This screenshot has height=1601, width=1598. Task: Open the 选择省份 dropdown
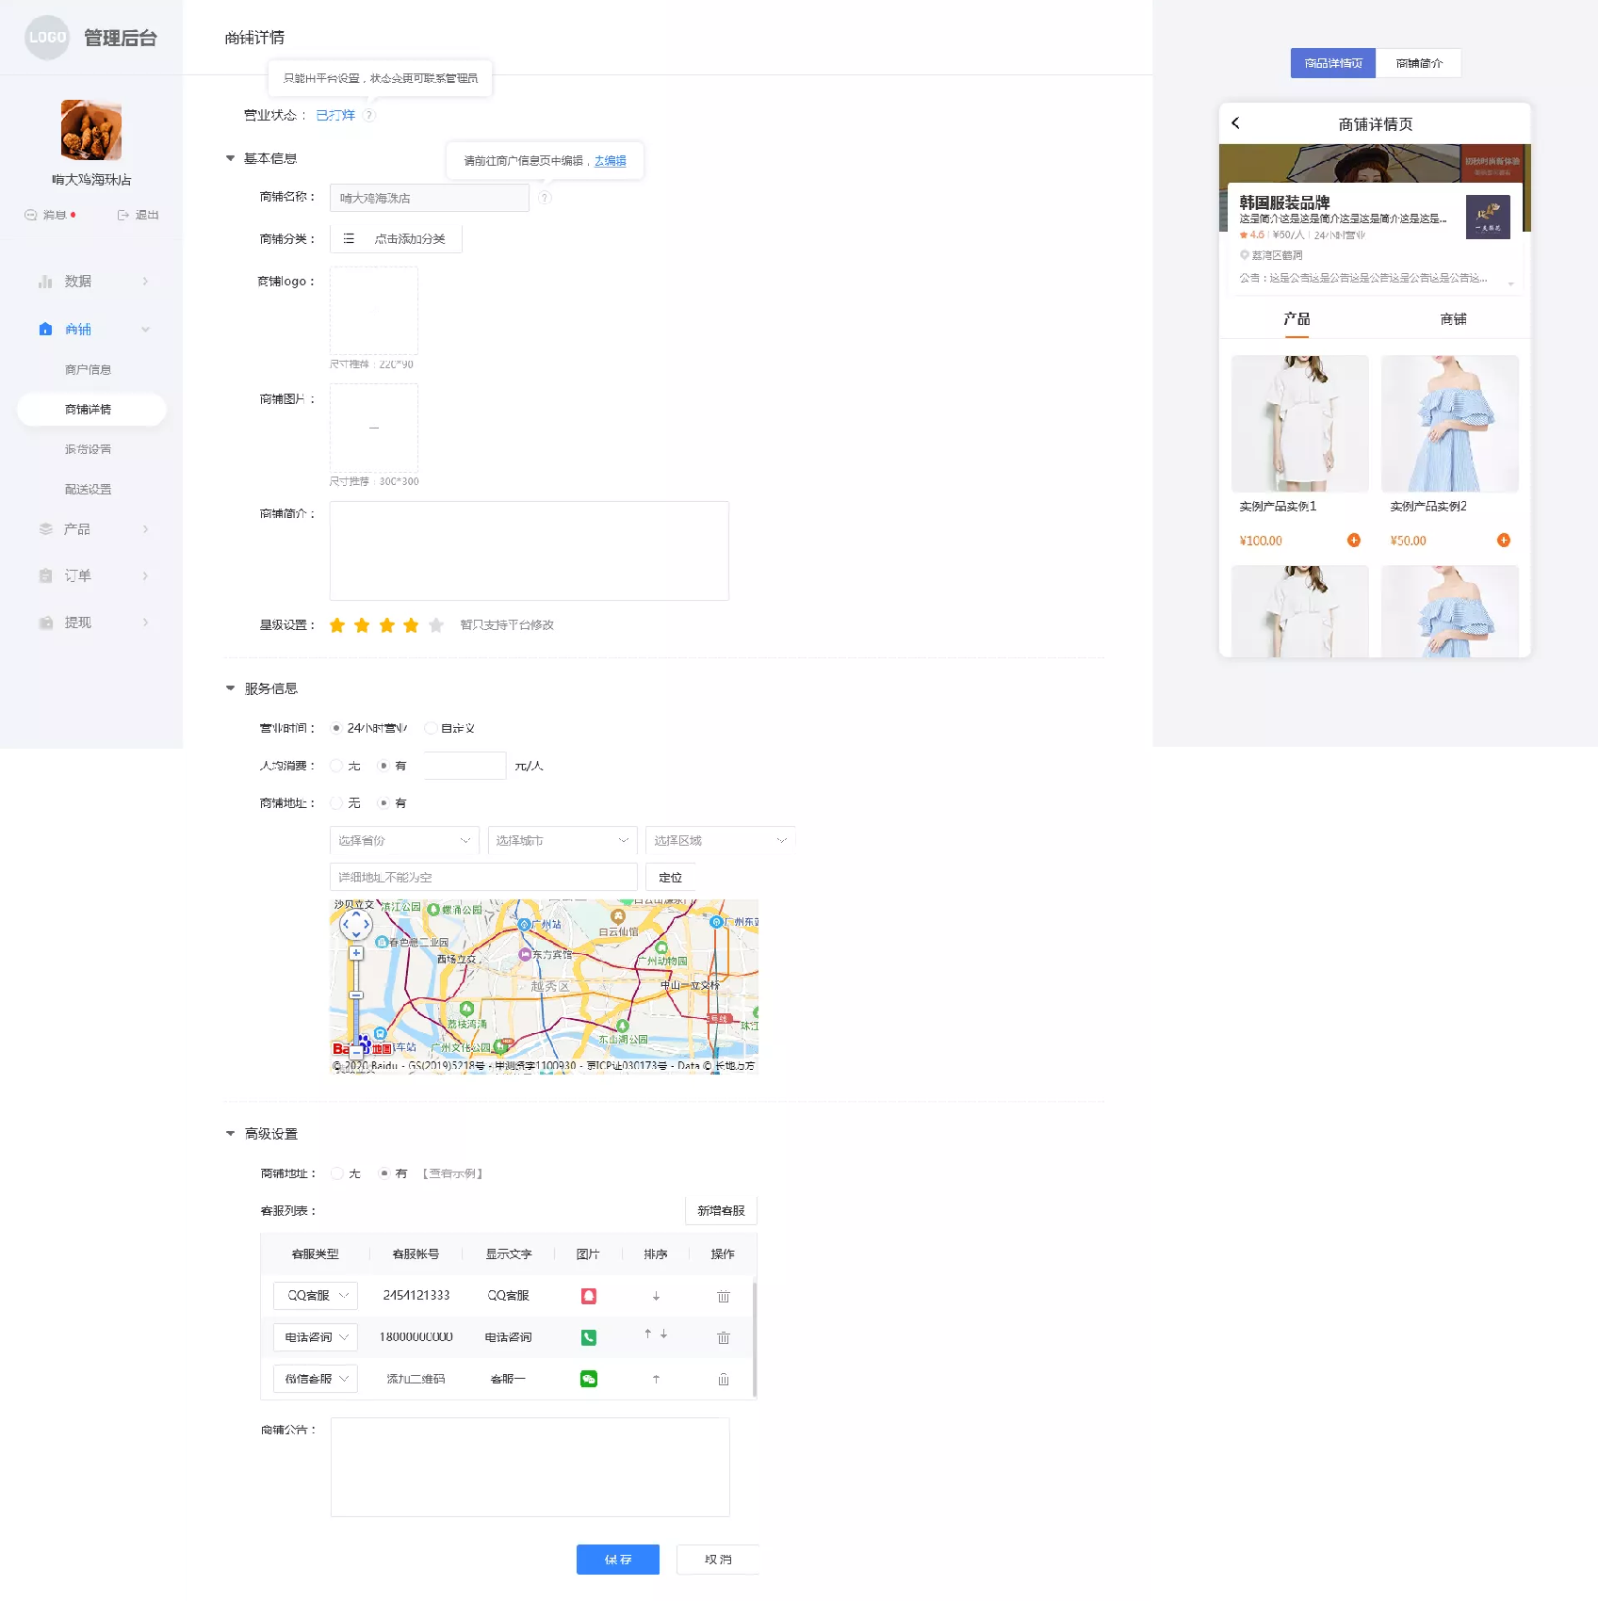[x=404, y=840]
